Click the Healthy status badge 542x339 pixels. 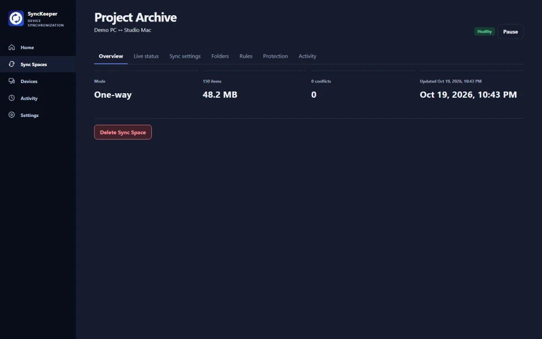click(484, 32)
